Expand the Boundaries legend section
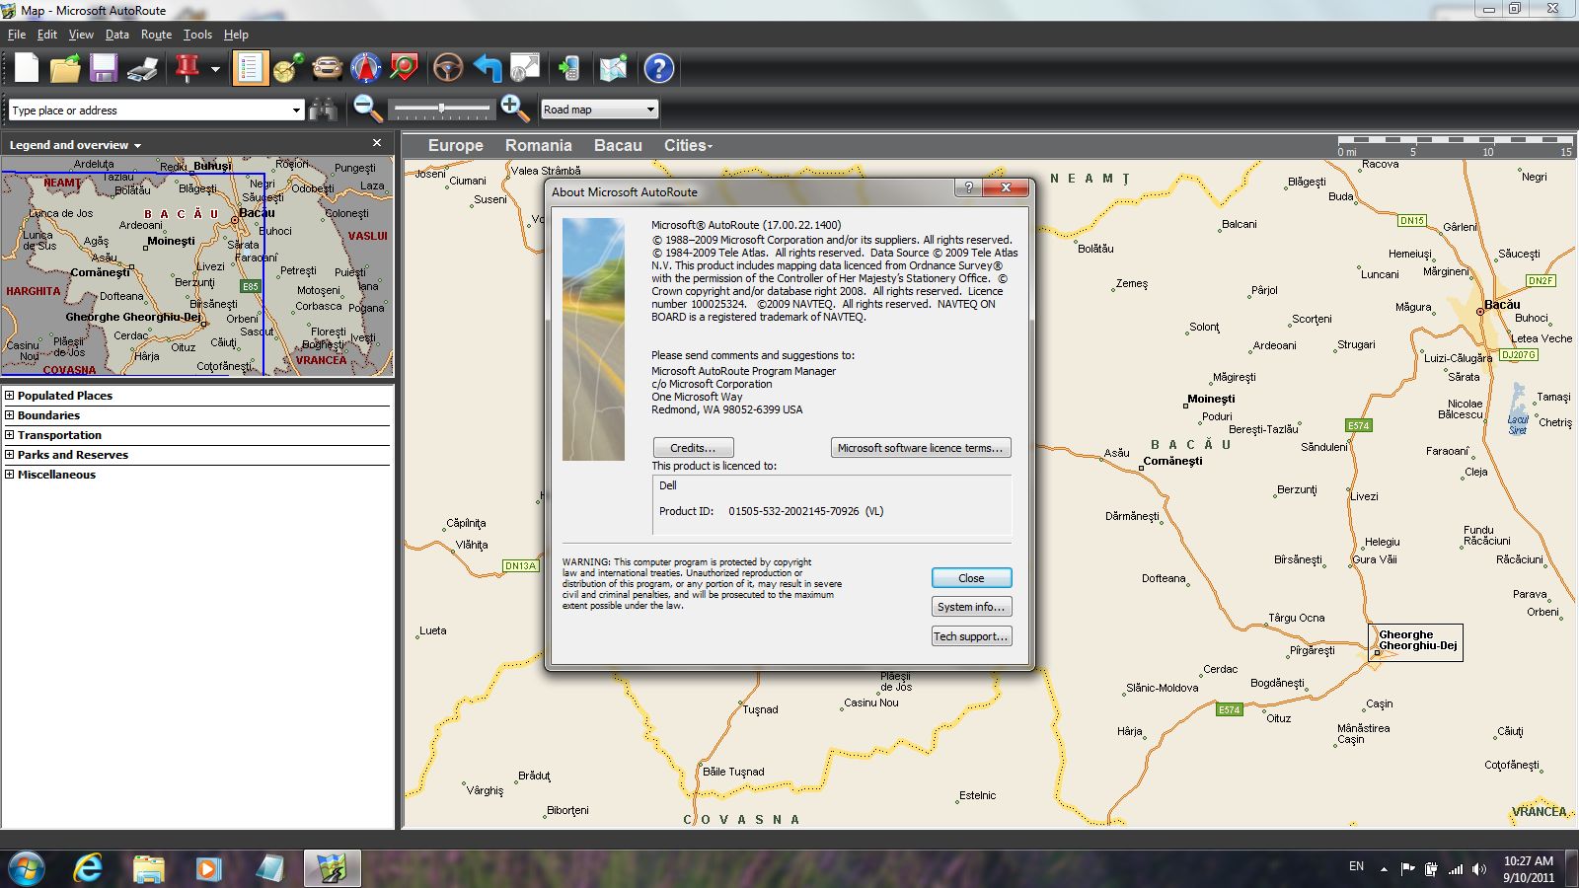The image size is (1579, 888). coord(10,414)
